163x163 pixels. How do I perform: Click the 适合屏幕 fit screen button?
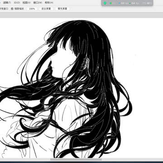point(46,9)
